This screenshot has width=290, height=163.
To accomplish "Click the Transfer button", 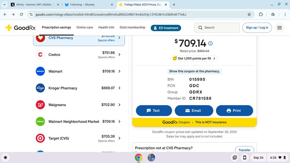I will (x=244, y=150).
